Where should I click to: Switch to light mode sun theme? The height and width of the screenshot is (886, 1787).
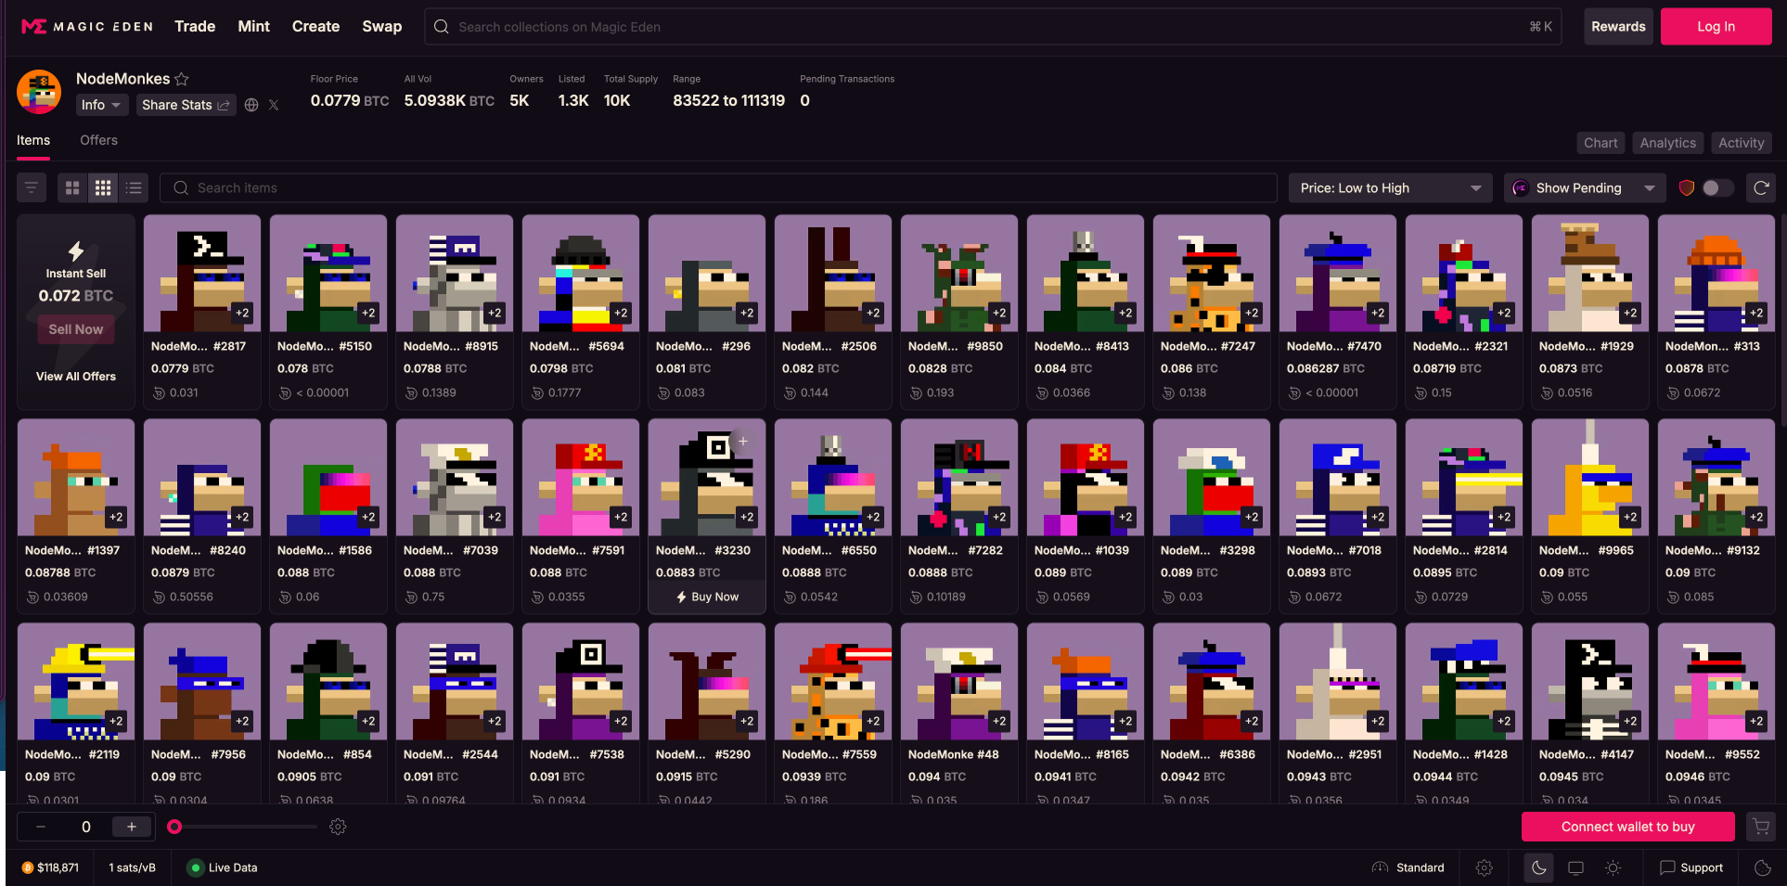1613,868
